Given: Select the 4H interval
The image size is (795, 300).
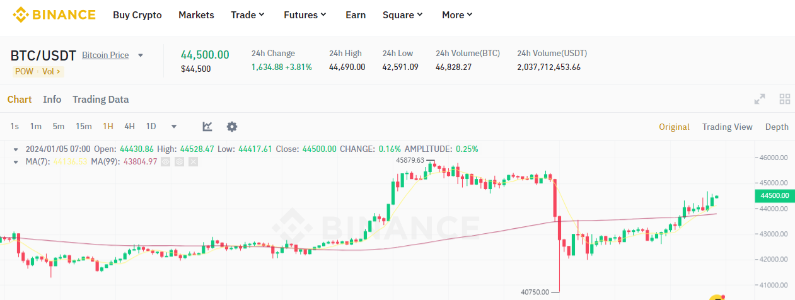Looking at the screenshot, I should pyautogui.click(x=129, y=127).
